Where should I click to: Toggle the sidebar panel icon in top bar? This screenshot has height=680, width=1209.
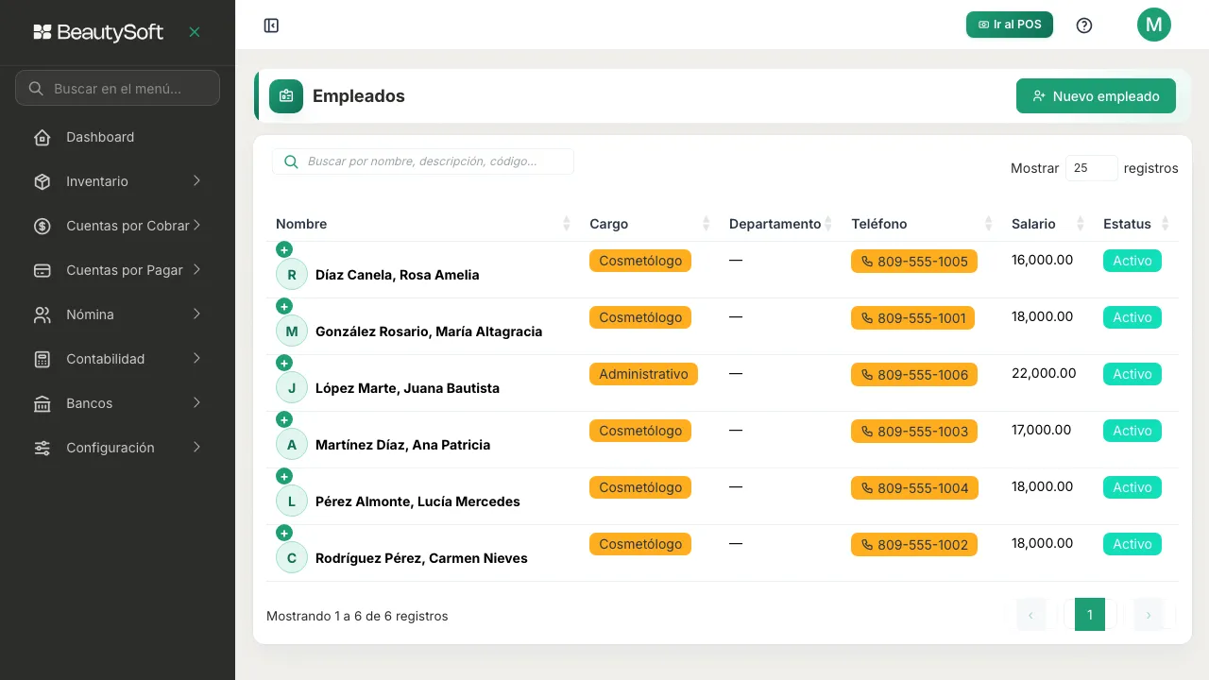(x=271, y=25)
